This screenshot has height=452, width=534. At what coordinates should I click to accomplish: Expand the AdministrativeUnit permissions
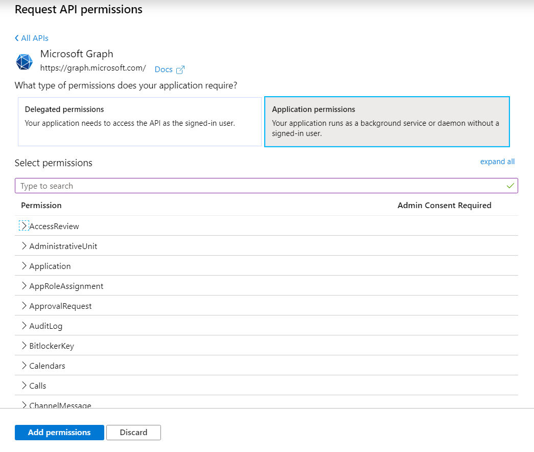[24, 246]
